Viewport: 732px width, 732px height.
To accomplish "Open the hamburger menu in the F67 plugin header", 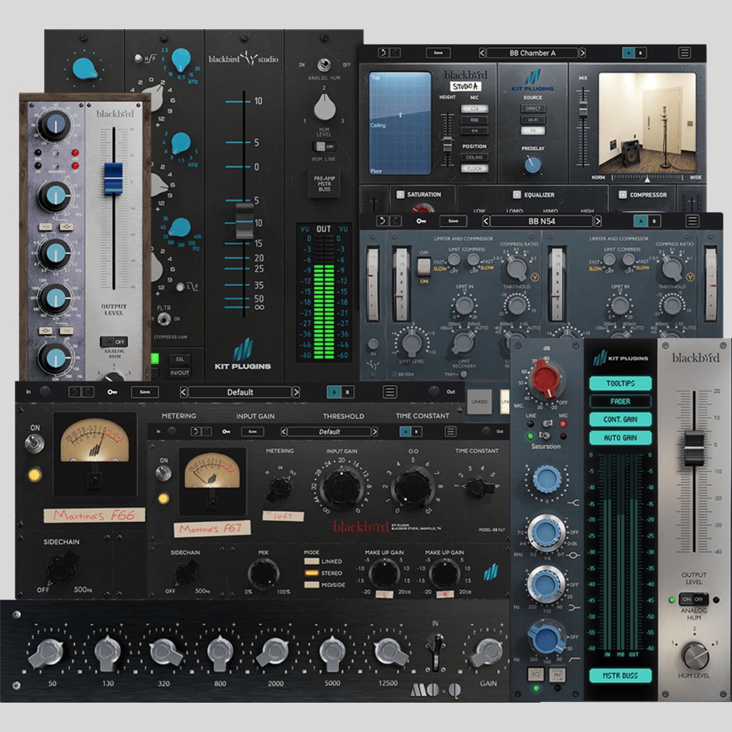I will point(450,431).
